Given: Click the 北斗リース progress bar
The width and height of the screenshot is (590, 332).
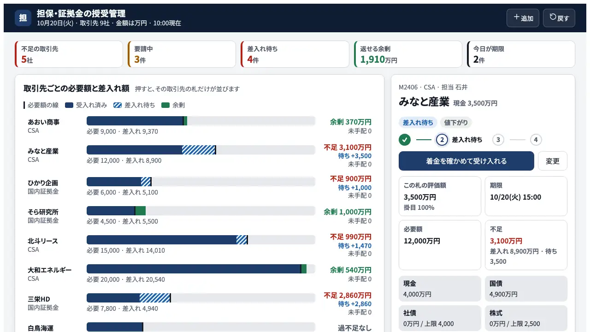Looking at the screenshot, I should coord(201,240).
